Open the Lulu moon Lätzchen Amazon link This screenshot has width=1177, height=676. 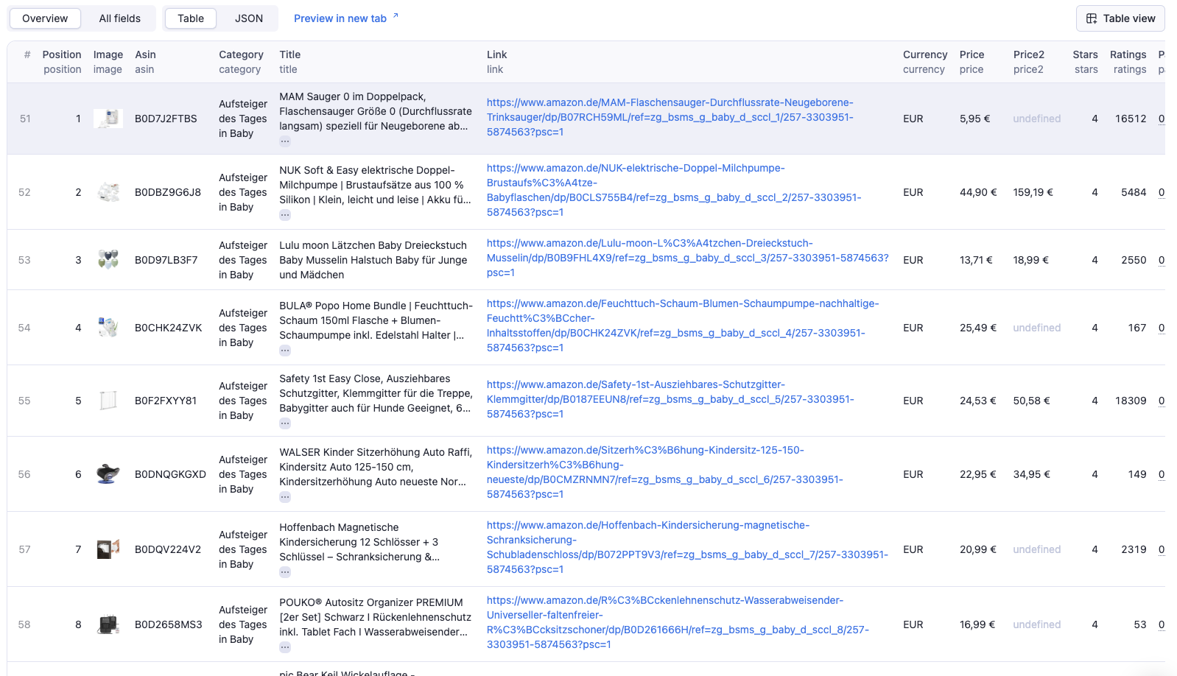coord(686,258)
